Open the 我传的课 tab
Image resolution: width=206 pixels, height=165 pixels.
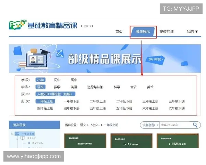tap(167, 32)
